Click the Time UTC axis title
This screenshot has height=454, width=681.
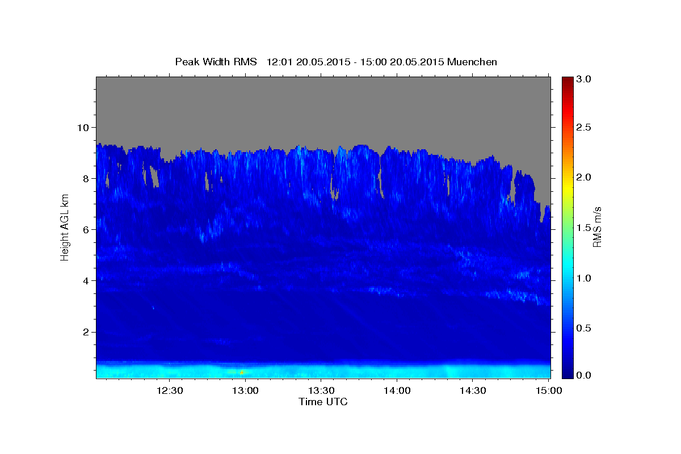pyautogui.click(x=323, y=402)
